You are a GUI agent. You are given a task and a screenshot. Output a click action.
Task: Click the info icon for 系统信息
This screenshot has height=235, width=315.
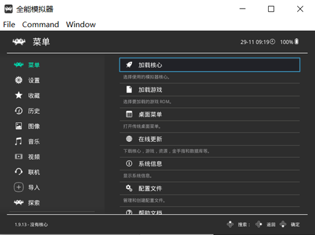(x=129, y=163)
